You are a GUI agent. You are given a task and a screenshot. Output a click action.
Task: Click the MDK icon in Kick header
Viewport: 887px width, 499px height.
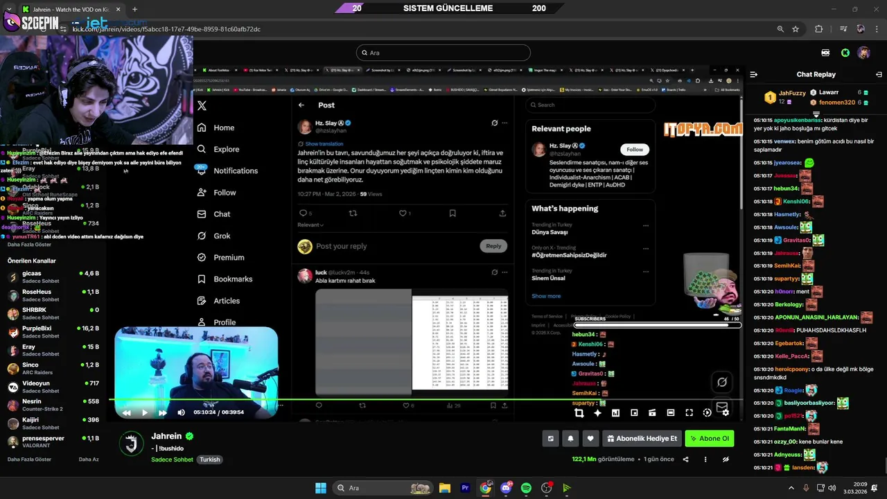point(825,53)
